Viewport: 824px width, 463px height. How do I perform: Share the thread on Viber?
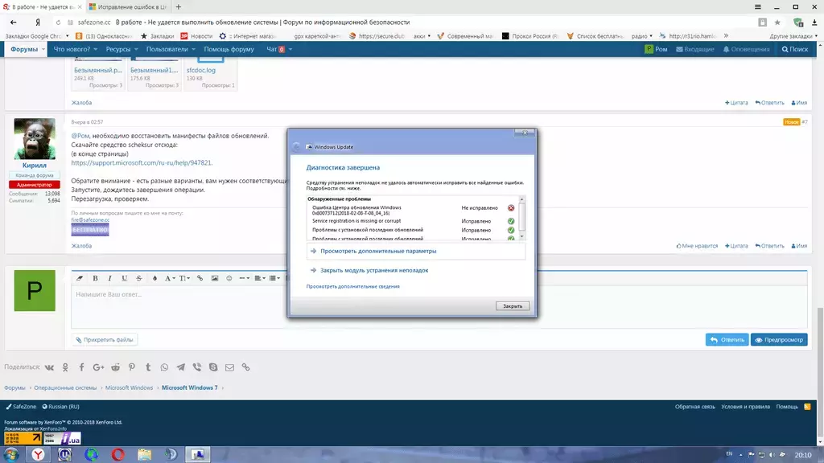(197, 367)
